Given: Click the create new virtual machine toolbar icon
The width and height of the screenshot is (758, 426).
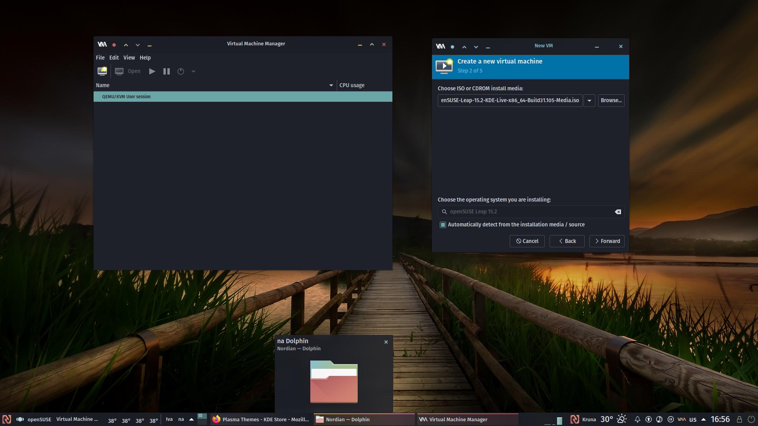Looking at the screenshot, I should [102, 71].
